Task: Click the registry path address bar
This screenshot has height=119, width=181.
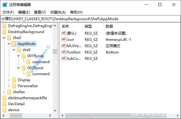Action: [x=90, y=19]
